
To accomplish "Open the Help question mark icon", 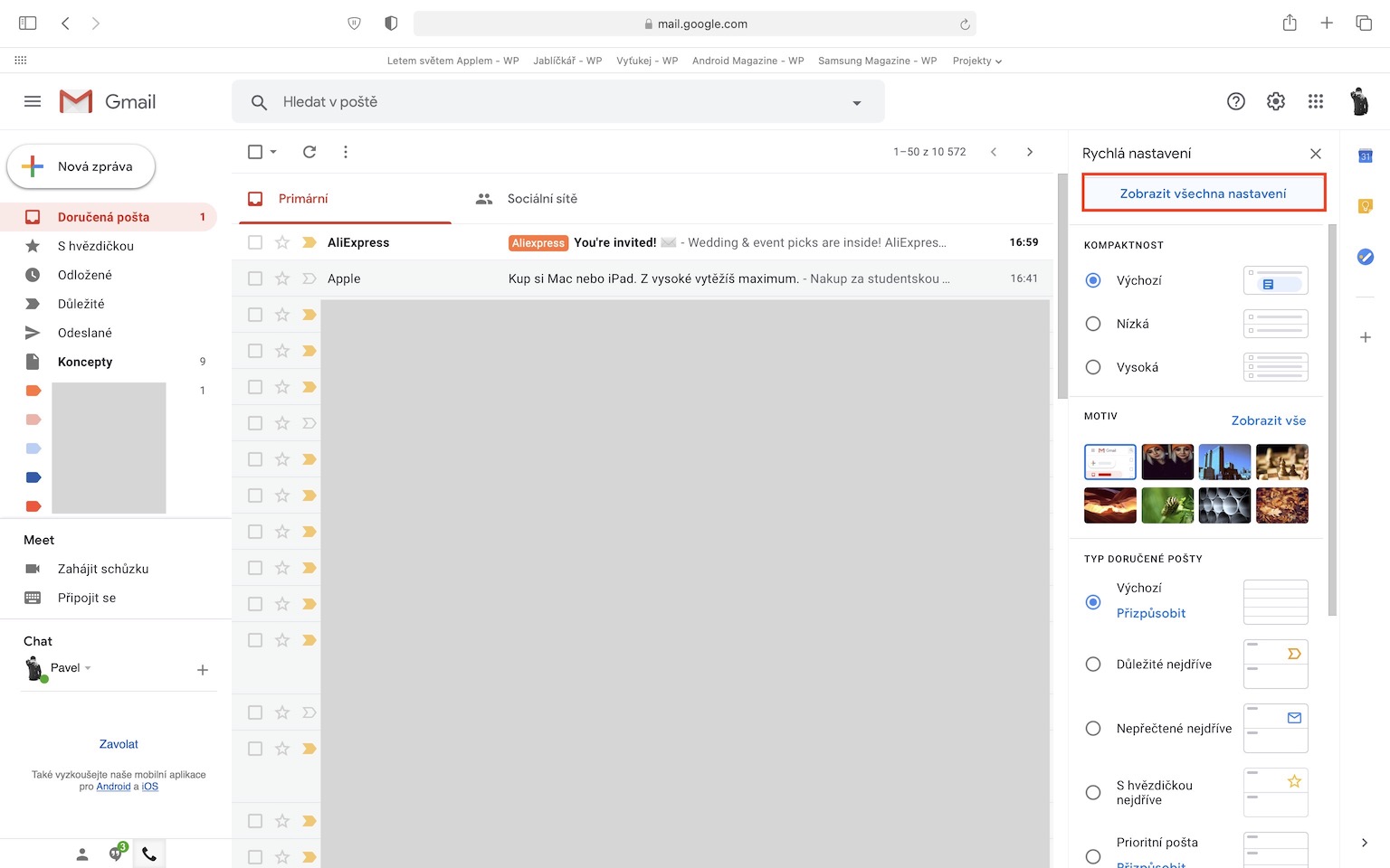I will coord(1236,101).
